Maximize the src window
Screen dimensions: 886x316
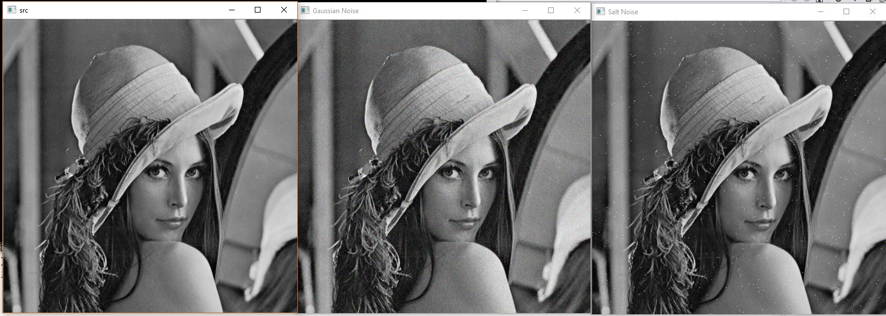[x=258, y=10]
